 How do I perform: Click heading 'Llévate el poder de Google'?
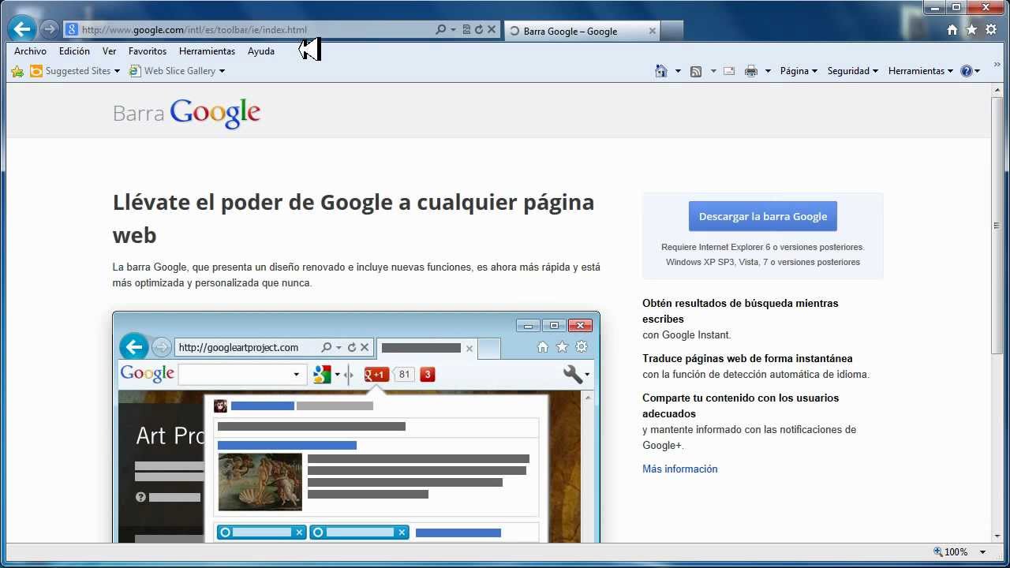(x=353, y=219)
